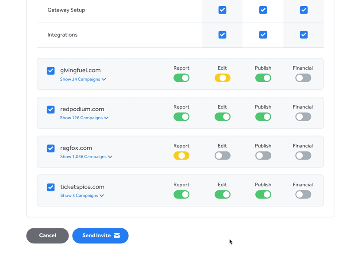Screen dimensions: 354x265
Task: Click the Cancel button
Action: coord(47,235)
